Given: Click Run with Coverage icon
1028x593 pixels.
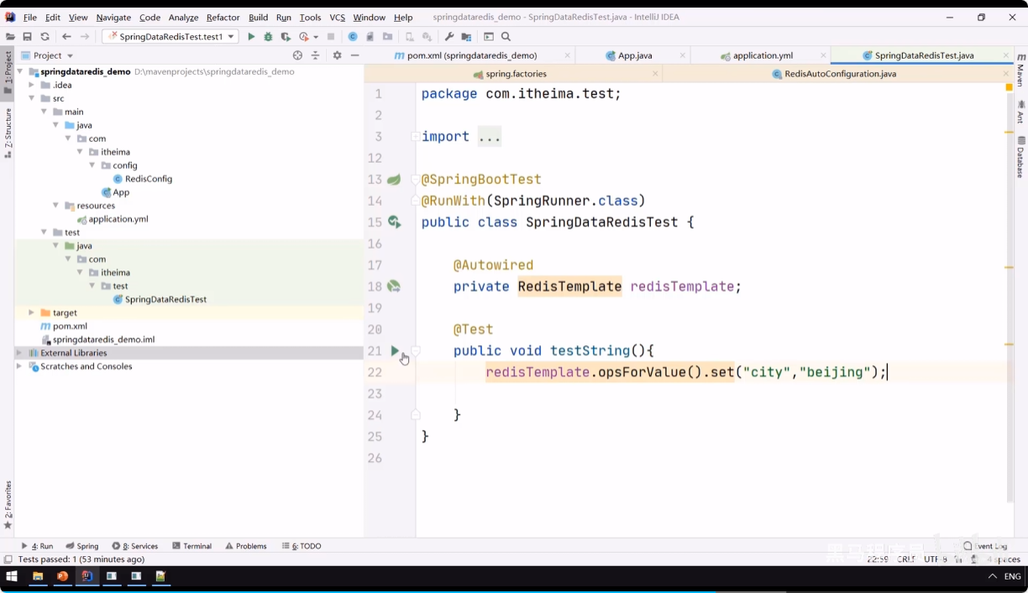Looking at the screenshot, I should click(x=286, y=37).
